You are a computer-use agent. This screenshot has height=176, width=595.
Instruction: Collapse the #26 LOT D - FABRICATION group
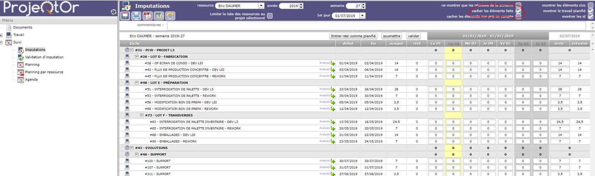(137, 56)
